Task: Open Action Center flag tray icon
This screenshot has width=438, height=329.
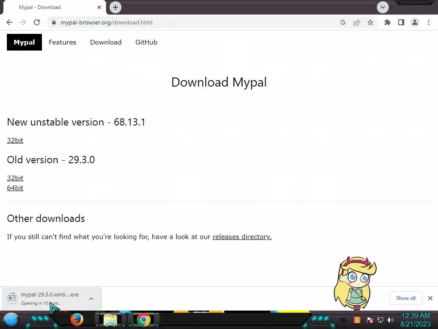Action: [x=370, y=320]
